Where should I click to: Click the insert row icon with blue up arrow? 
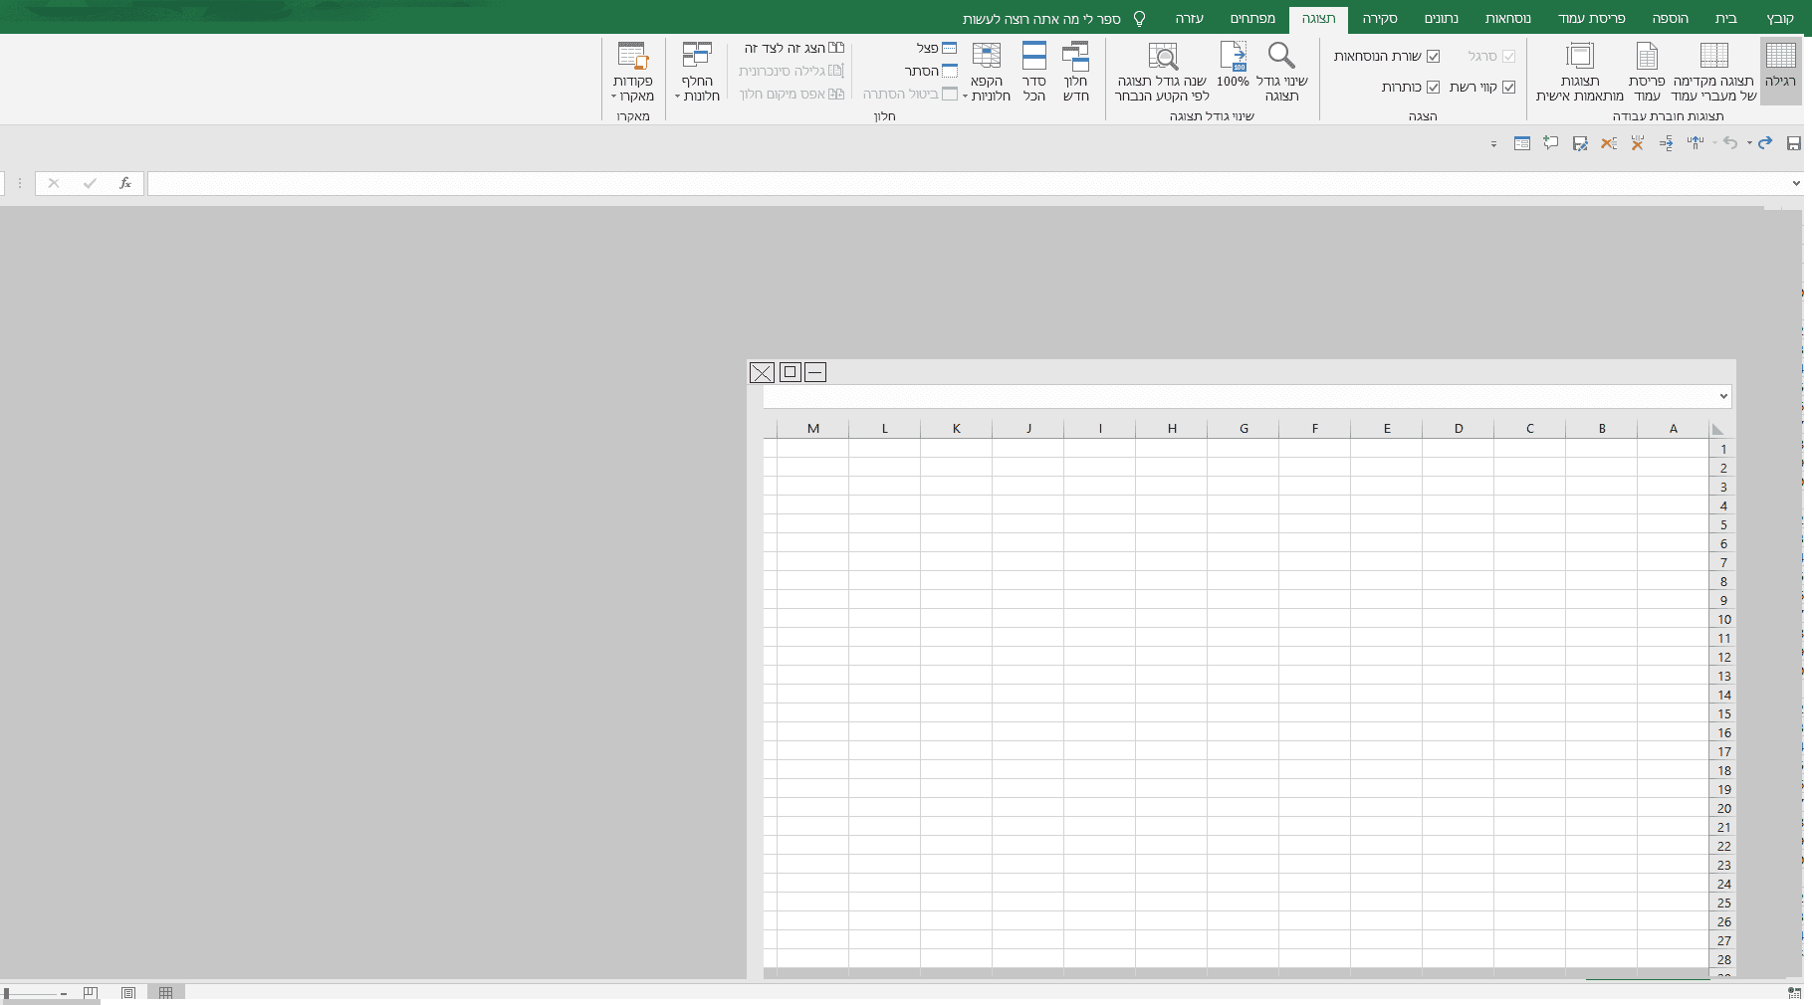point(1695,143)
